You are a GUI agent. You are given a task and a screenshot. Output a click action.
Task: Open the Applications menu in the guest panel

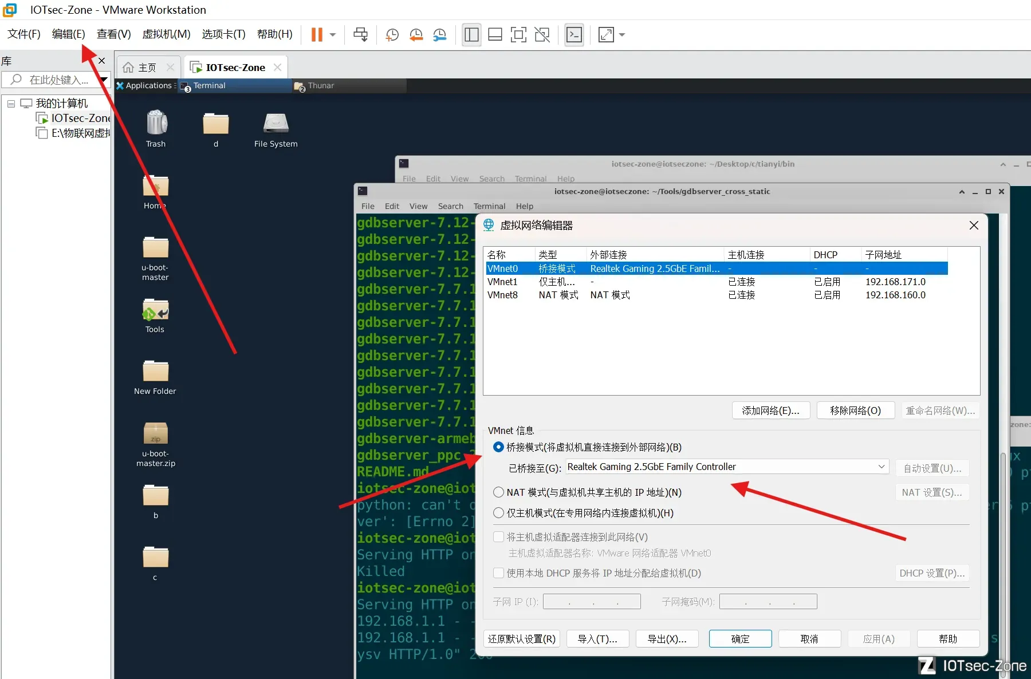(146, 85)
